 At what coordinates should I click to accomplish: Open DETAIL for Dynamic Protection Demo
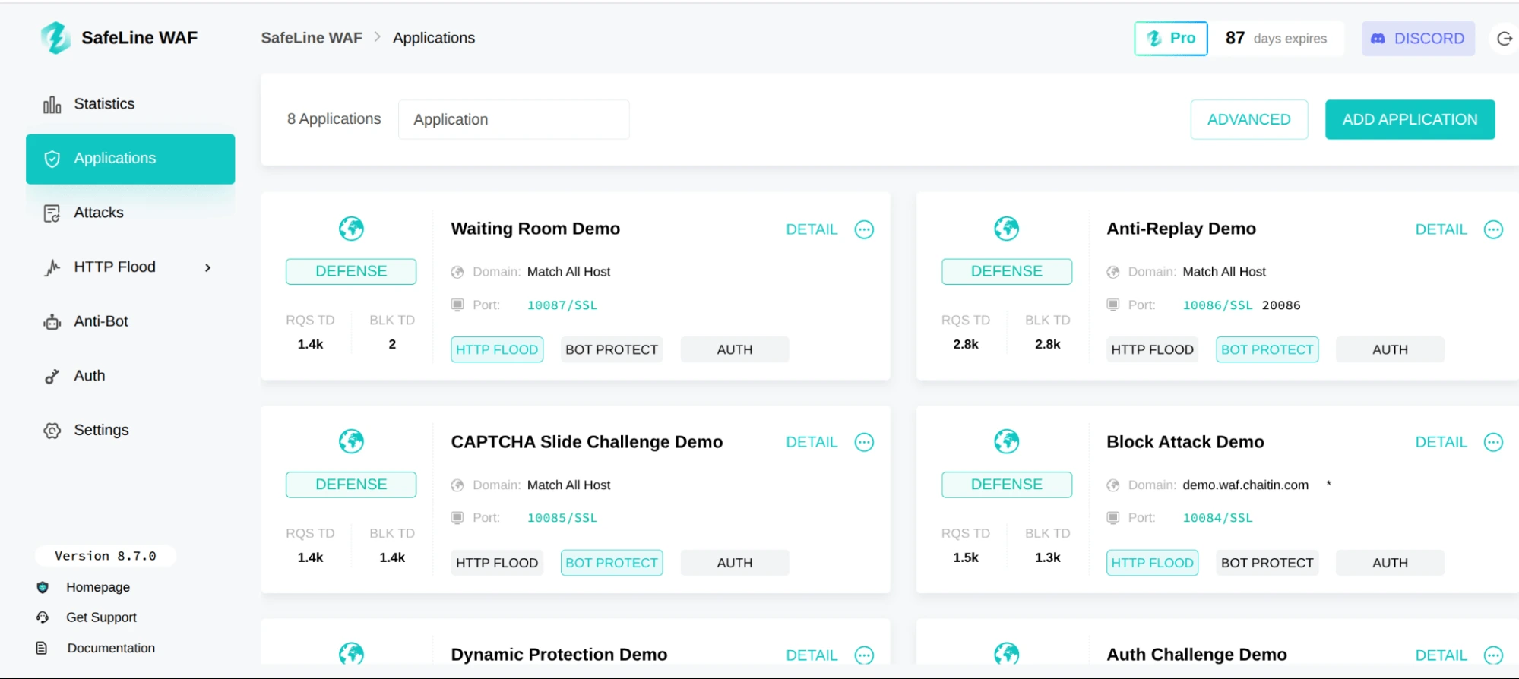pyautogui.click(x=812, y=655)
